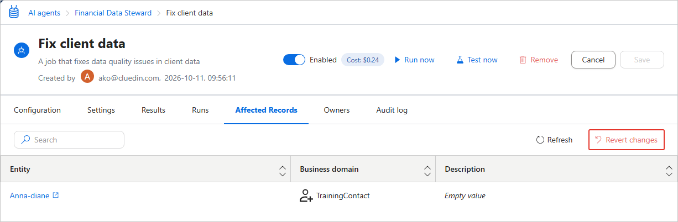Click the Entity column header label
This screenshot has height=222, width=678.
(20, 169)
